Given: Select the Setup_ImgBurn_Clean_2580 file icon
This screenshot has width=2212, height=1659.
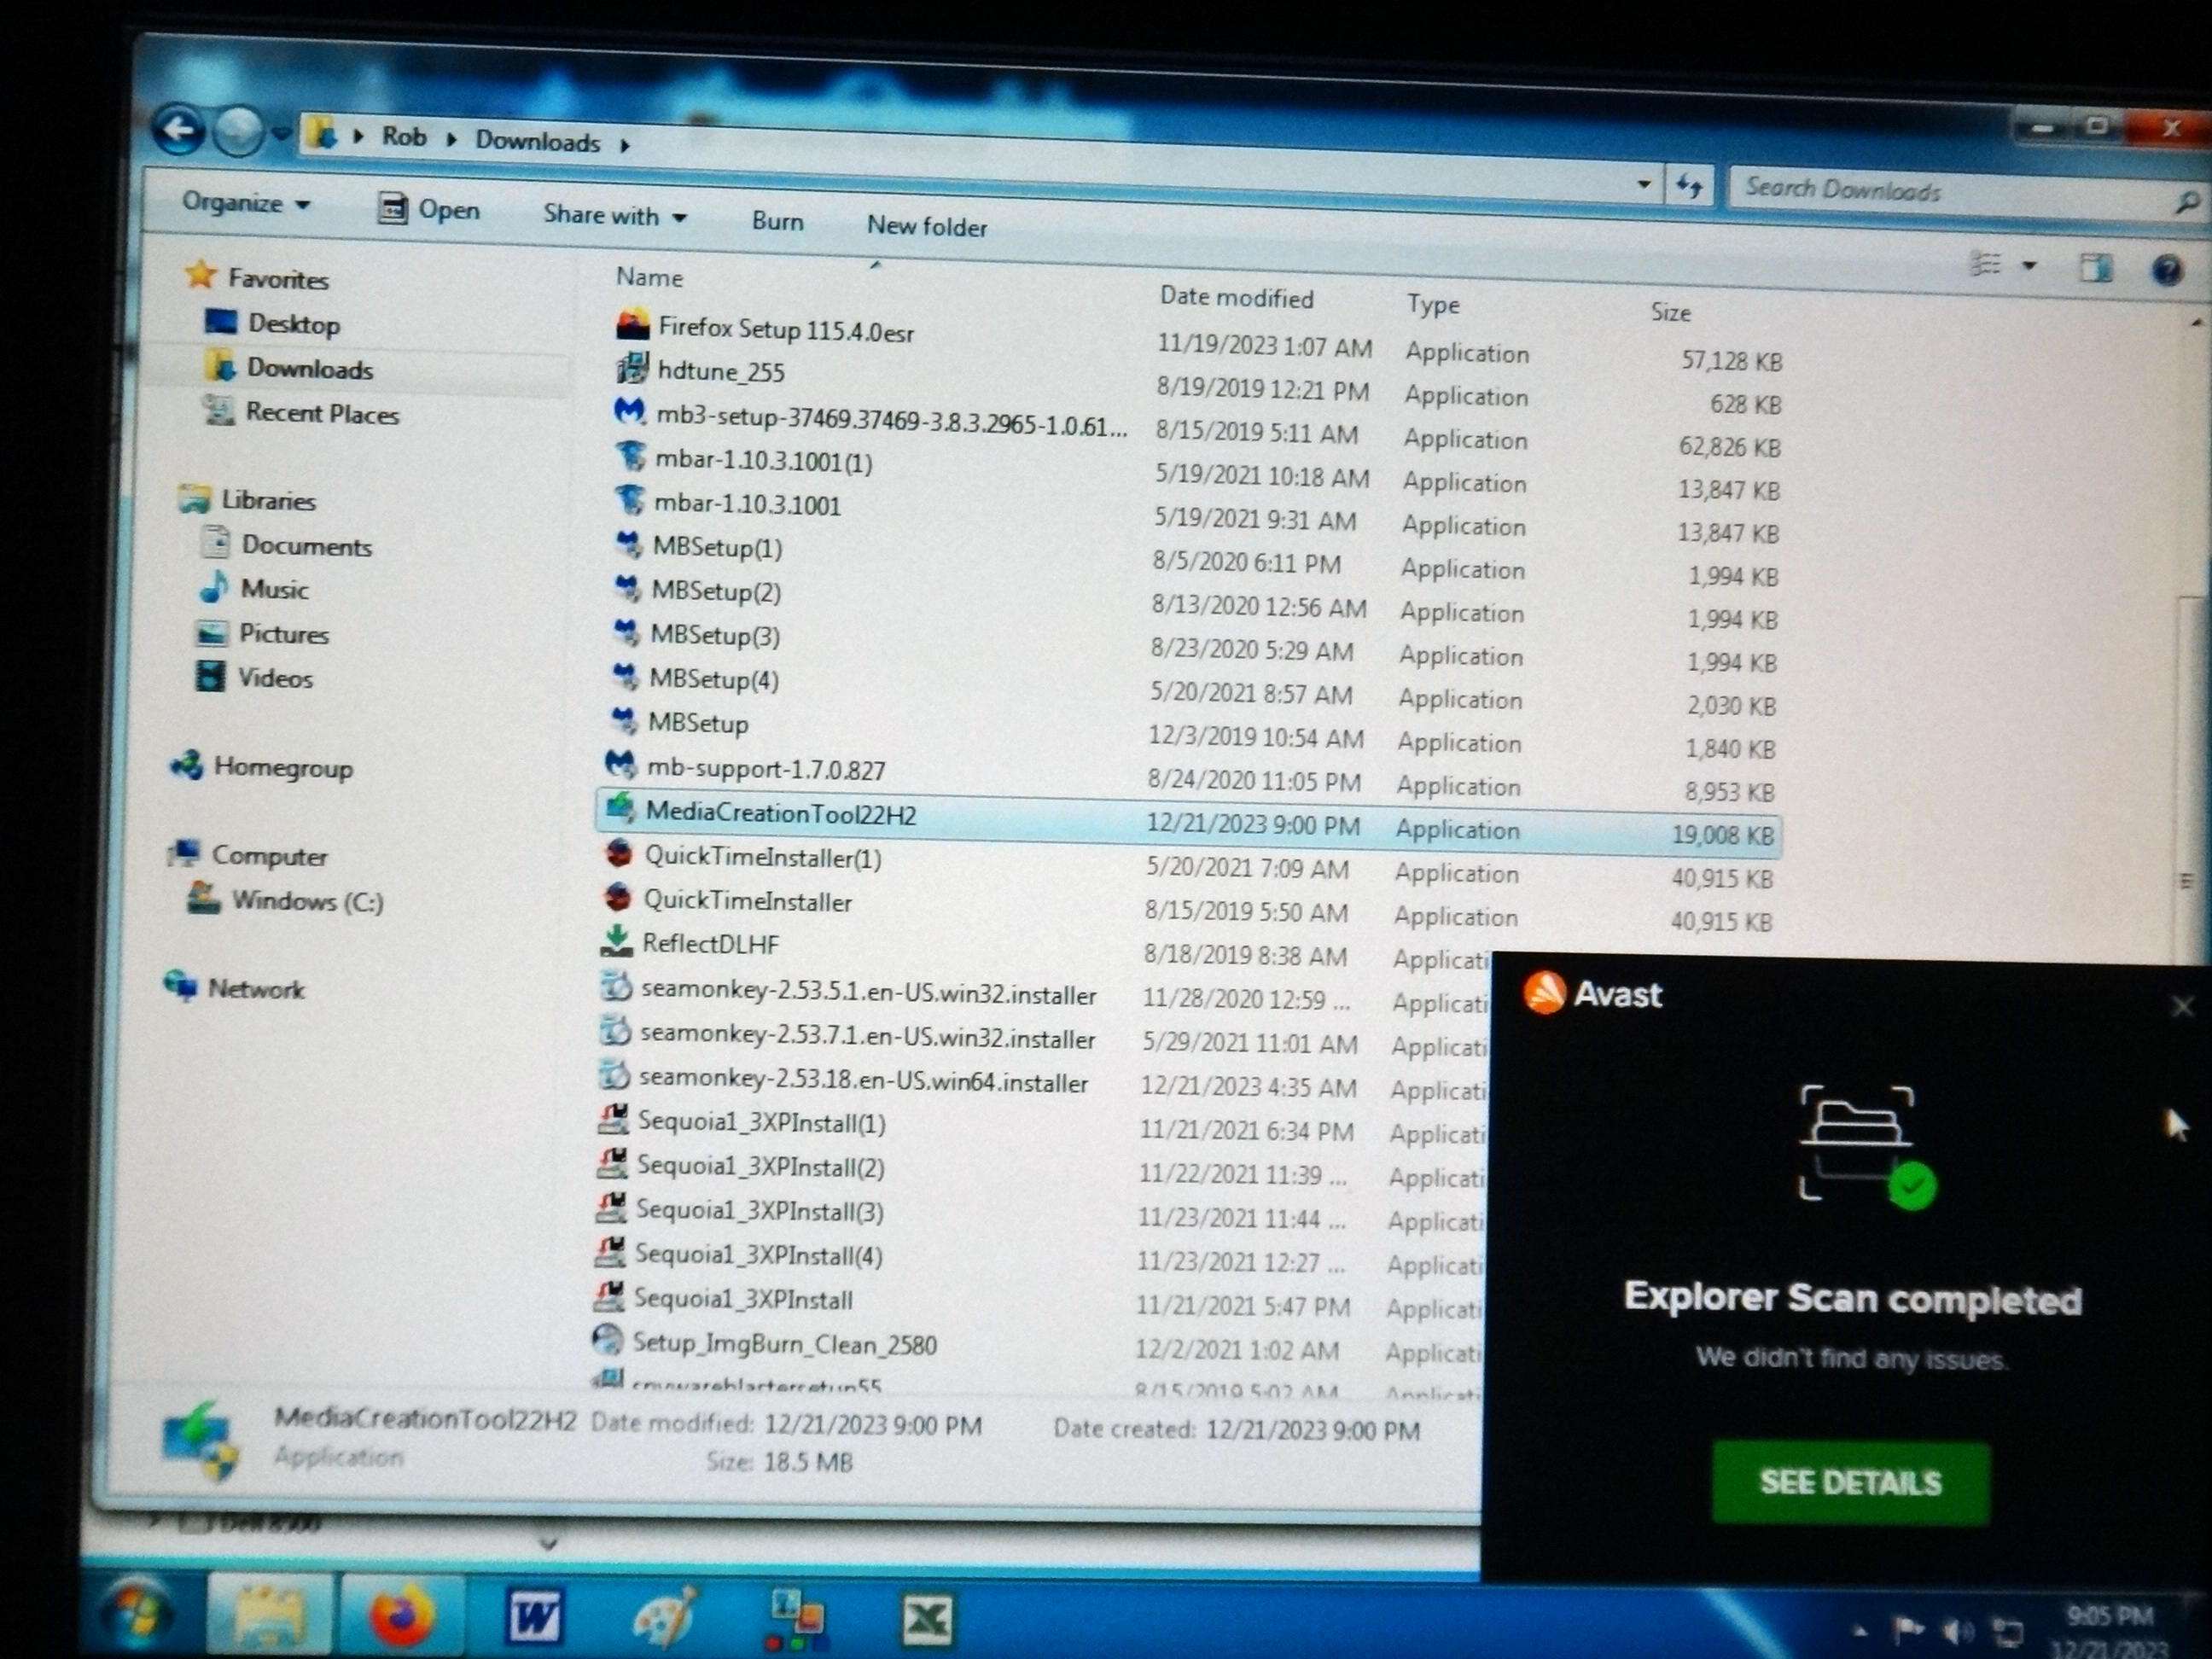Looking at the screenshot, I should coord(607,1339).
